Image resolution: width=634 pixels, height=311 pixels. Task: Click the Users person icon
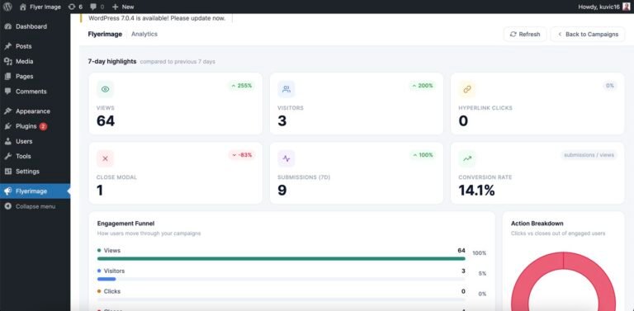7,141
